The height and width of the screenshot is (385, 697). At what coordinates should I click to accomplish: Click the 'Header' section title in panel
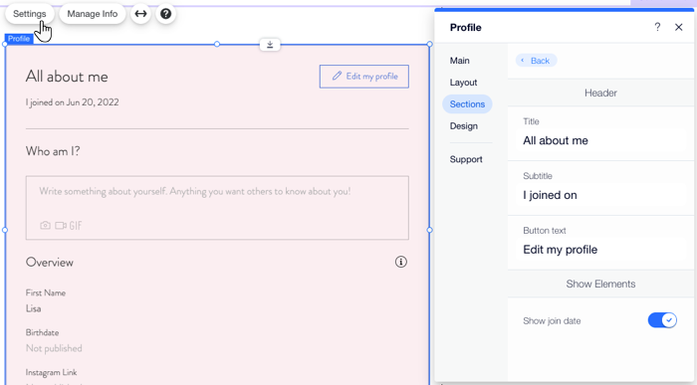click(x=600, y=93)
